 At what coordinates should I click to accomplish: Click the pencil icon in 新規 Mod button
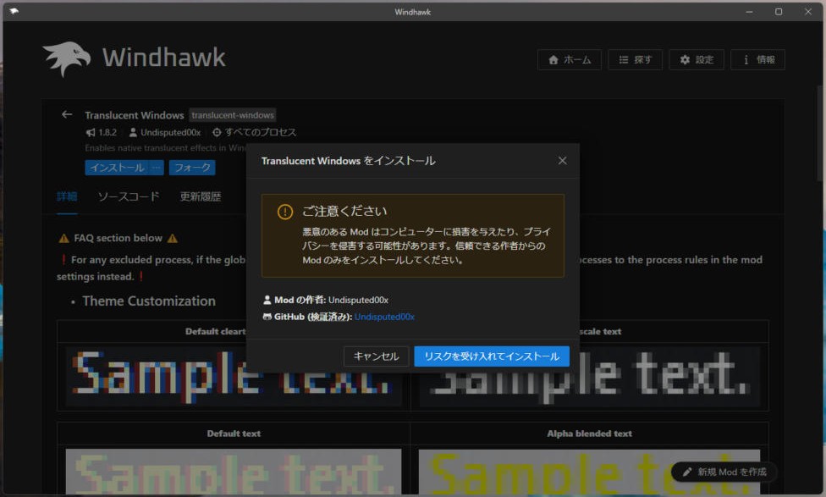click(x=687, y=472)
